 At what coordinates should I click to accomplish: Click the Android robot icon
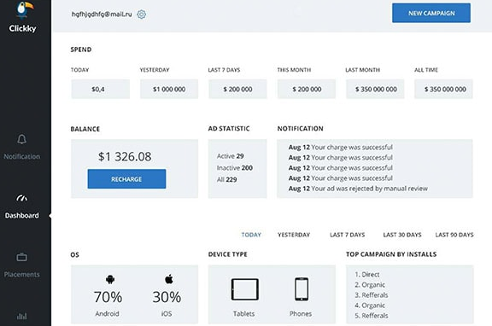pos(110,279)
